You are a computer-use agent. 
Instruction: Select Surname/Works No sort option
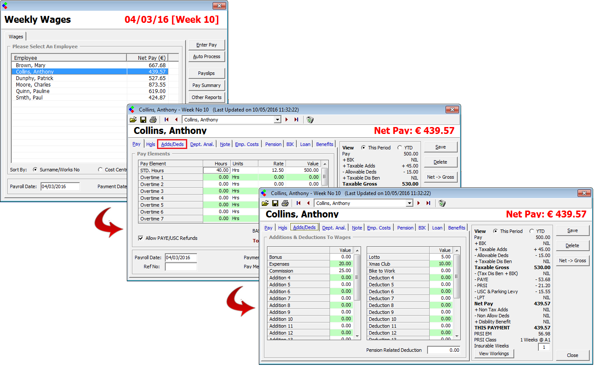point(35,170)
